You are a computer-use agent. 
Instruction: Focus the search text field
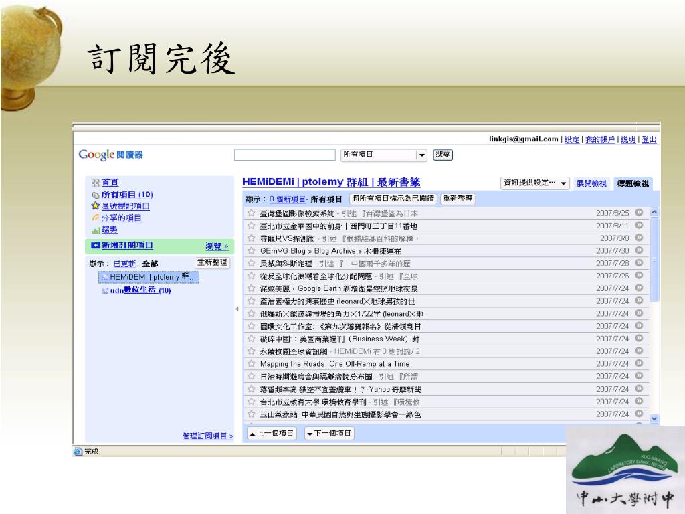pyautogui.click(x=285, y=155)
